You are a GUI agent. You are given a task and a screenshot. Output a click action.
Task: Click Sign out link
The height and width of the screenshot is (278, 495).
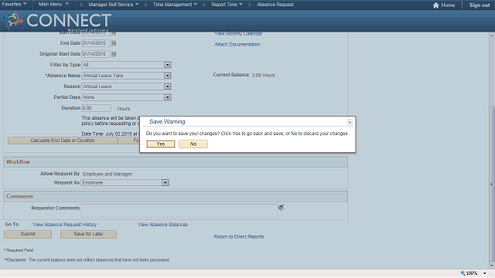click(x=480, y=5)
